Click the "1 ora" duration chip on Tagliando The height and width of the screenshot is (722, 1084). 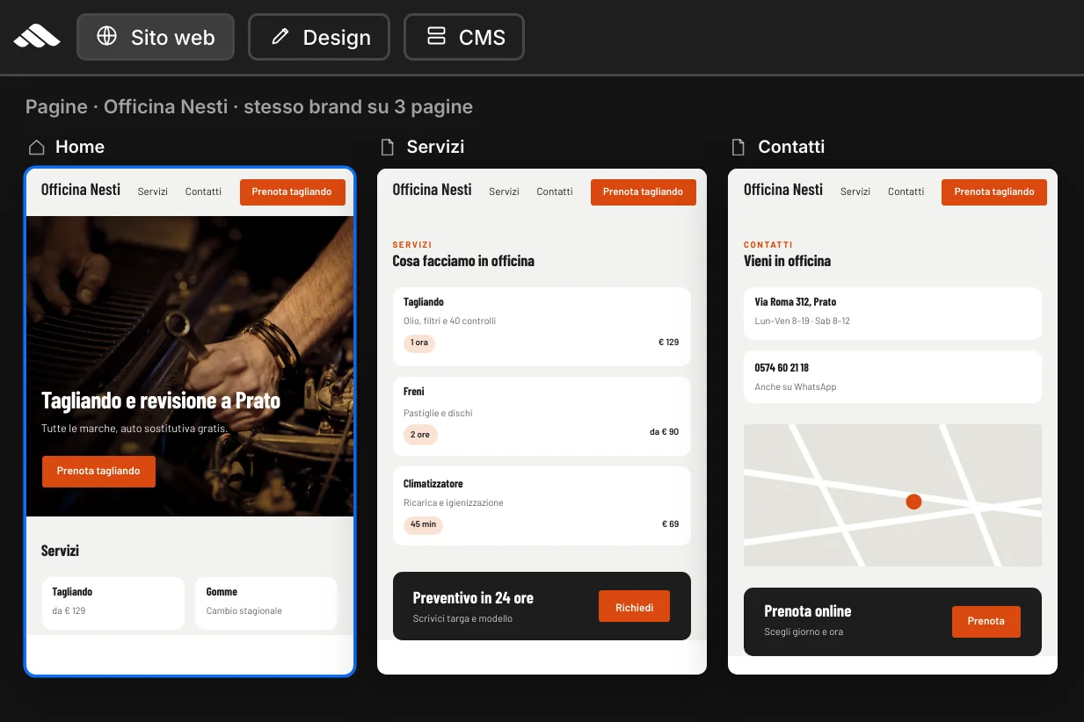click(x=419, y=343)
